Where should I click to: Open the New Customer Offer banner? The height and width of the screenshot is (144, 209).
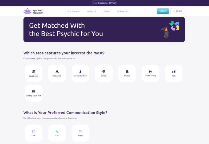coord(104,3)
